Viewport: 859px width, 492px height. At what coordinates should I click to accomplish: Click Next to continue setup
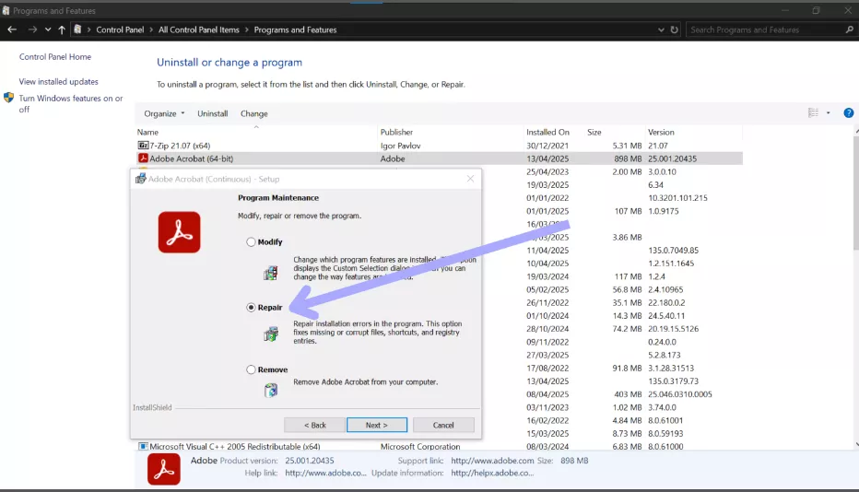click(377, 425)
